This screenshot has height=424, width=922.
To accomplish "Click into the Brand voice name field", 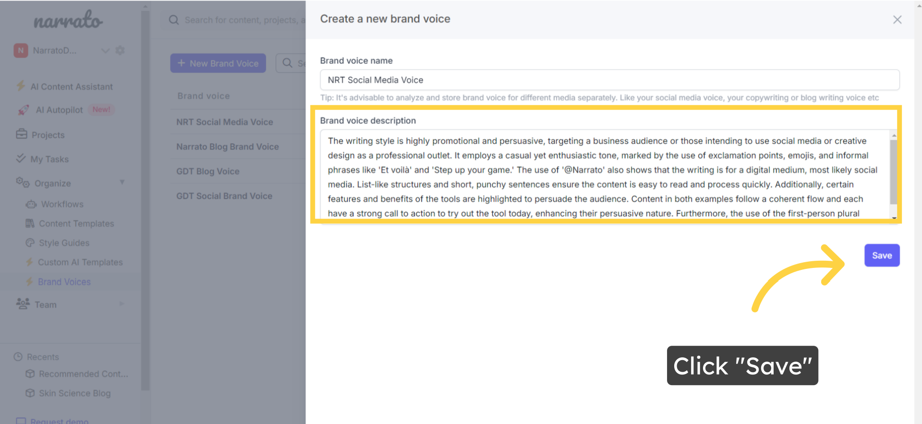I will (609, 80).
